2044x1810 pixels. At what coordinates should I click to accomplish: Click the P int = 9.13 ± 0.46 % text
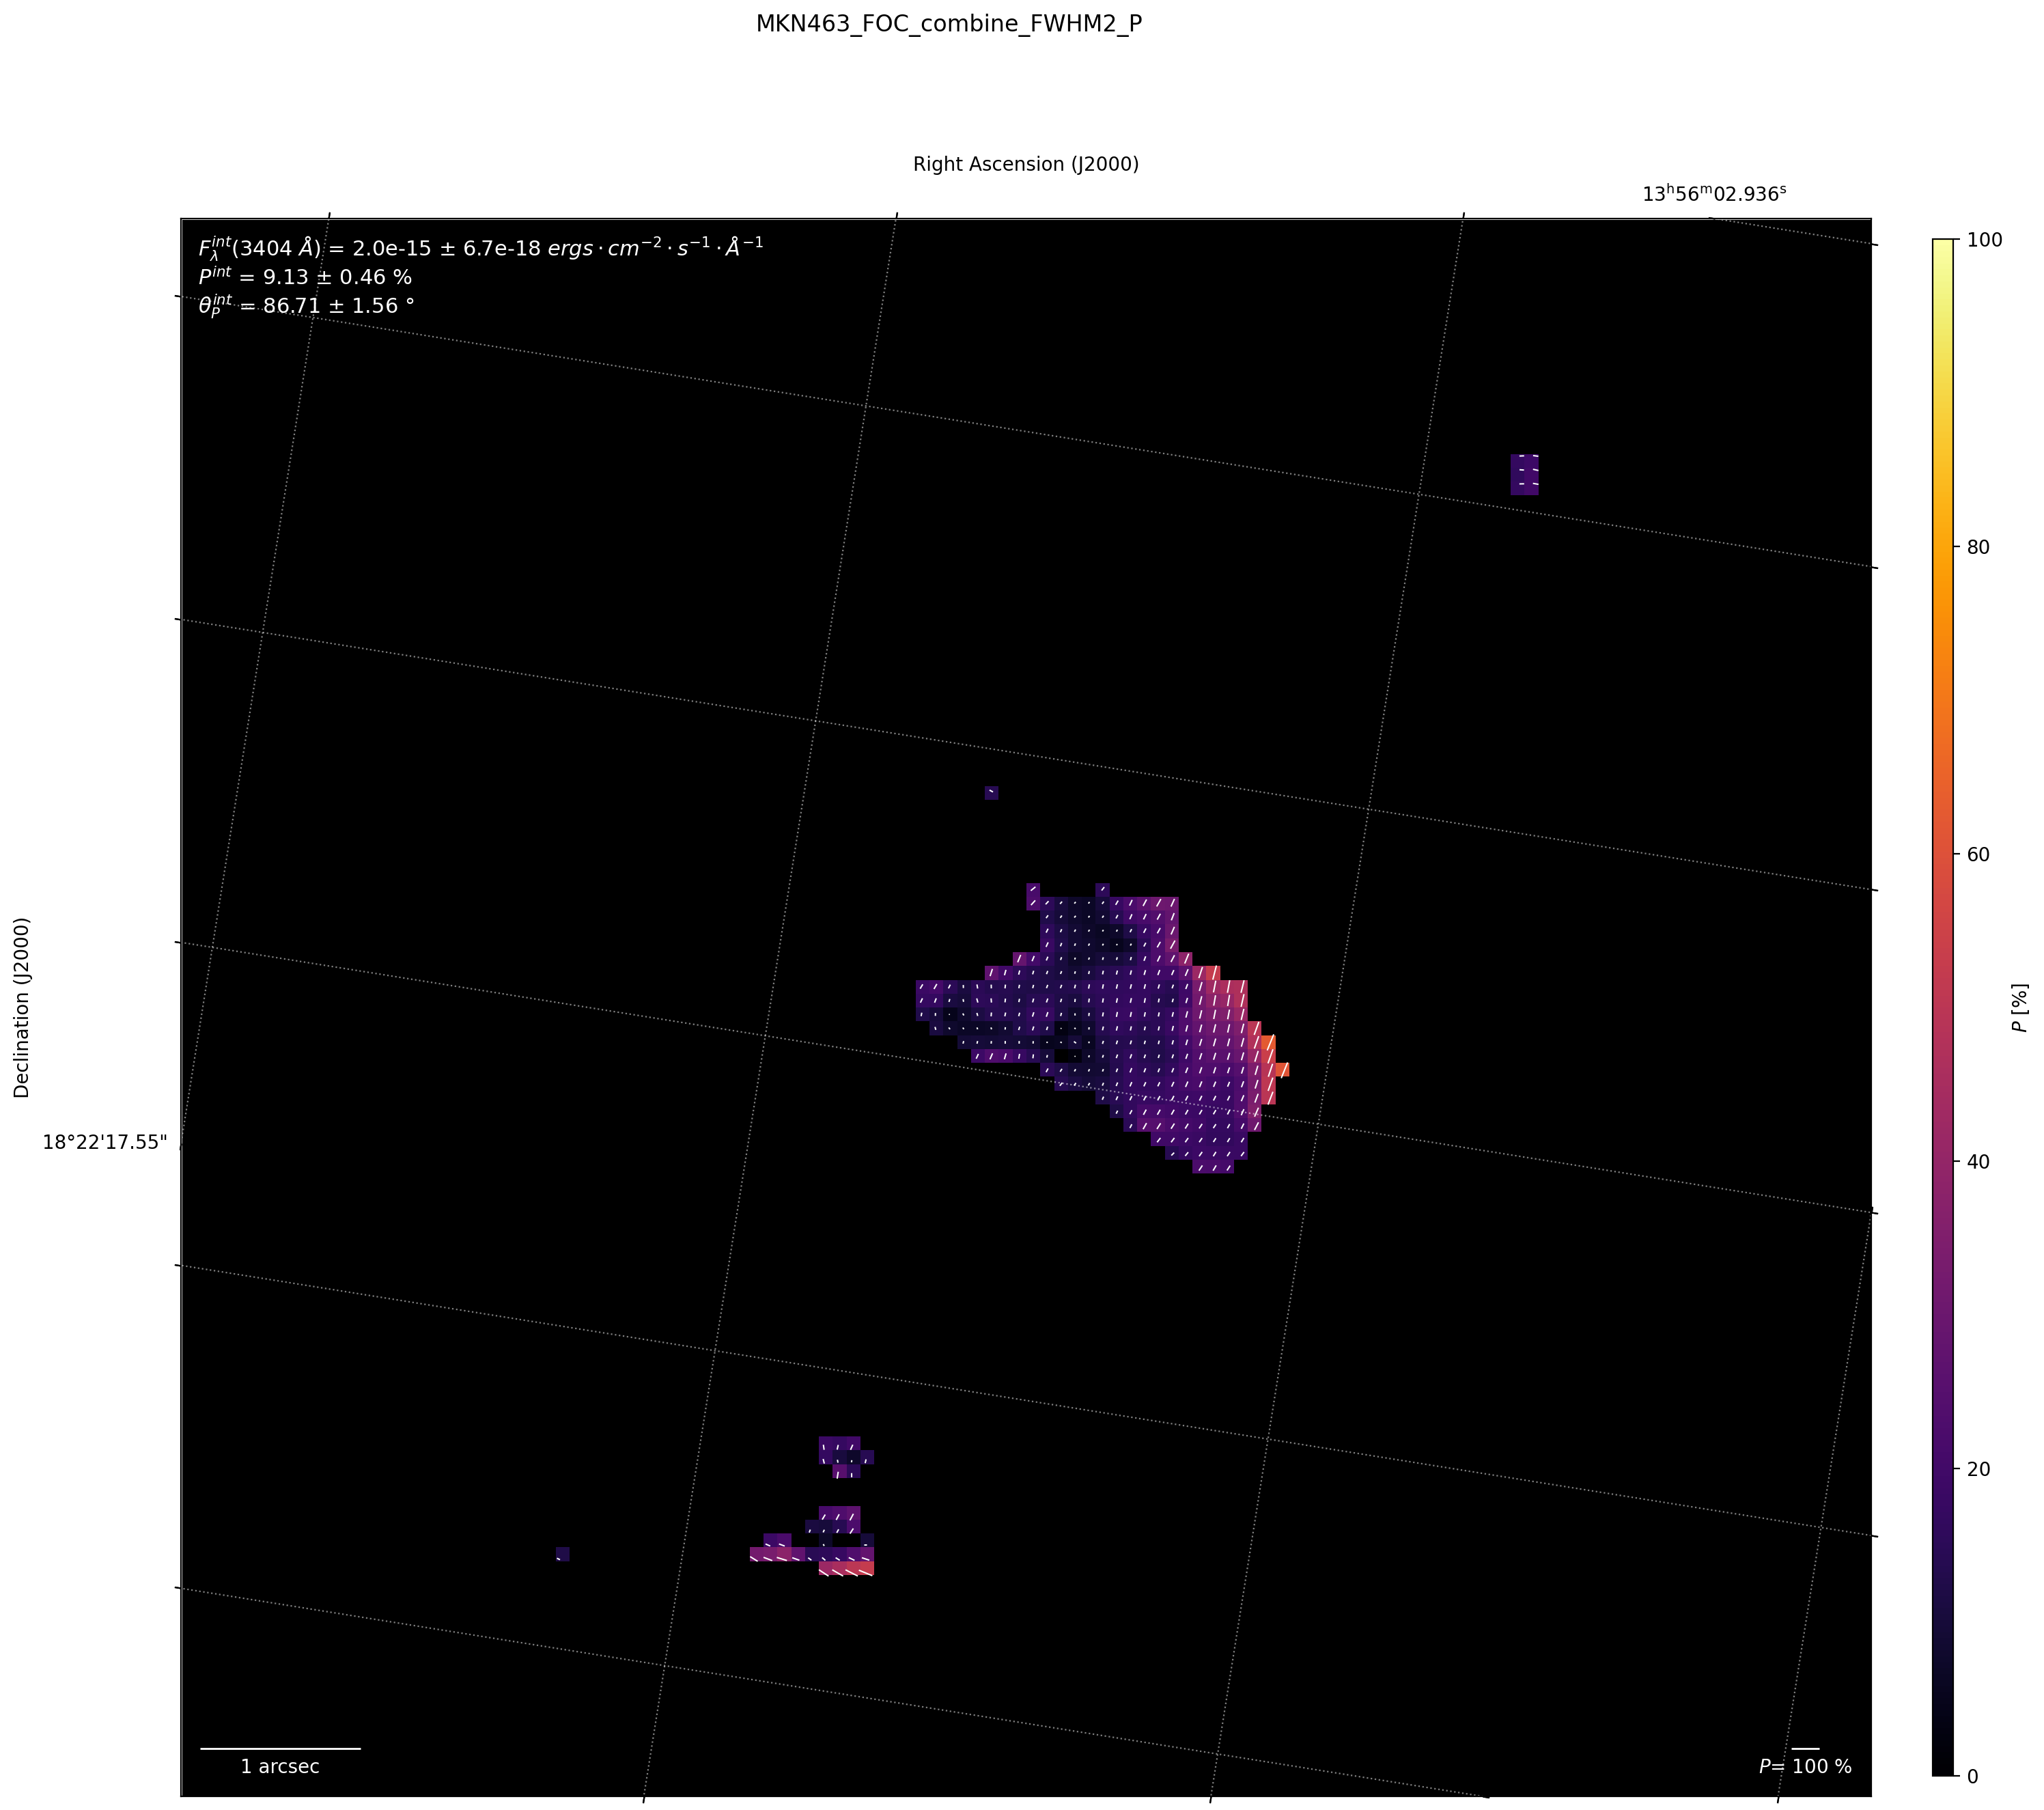pos(305,277)
